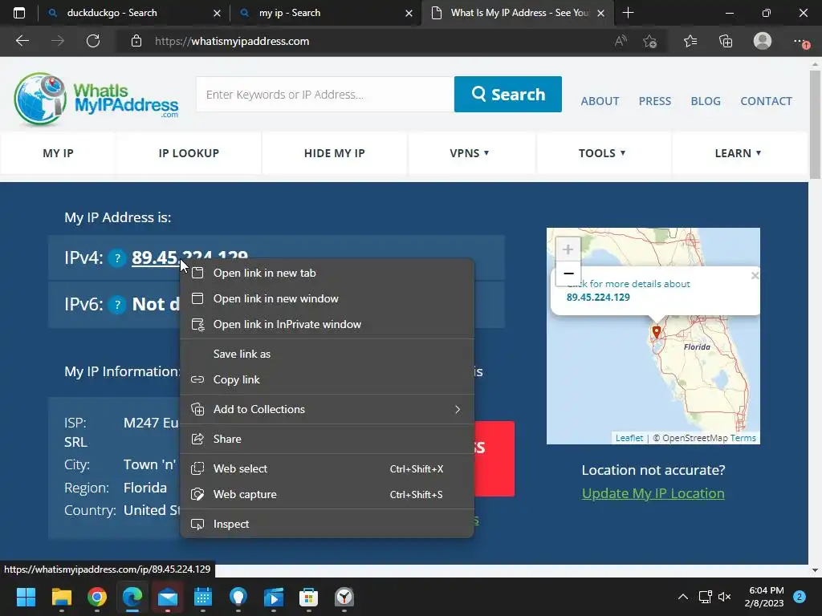The image size is (822, 616).
Task: Click the red map location marker
Action: click(657, 331)
